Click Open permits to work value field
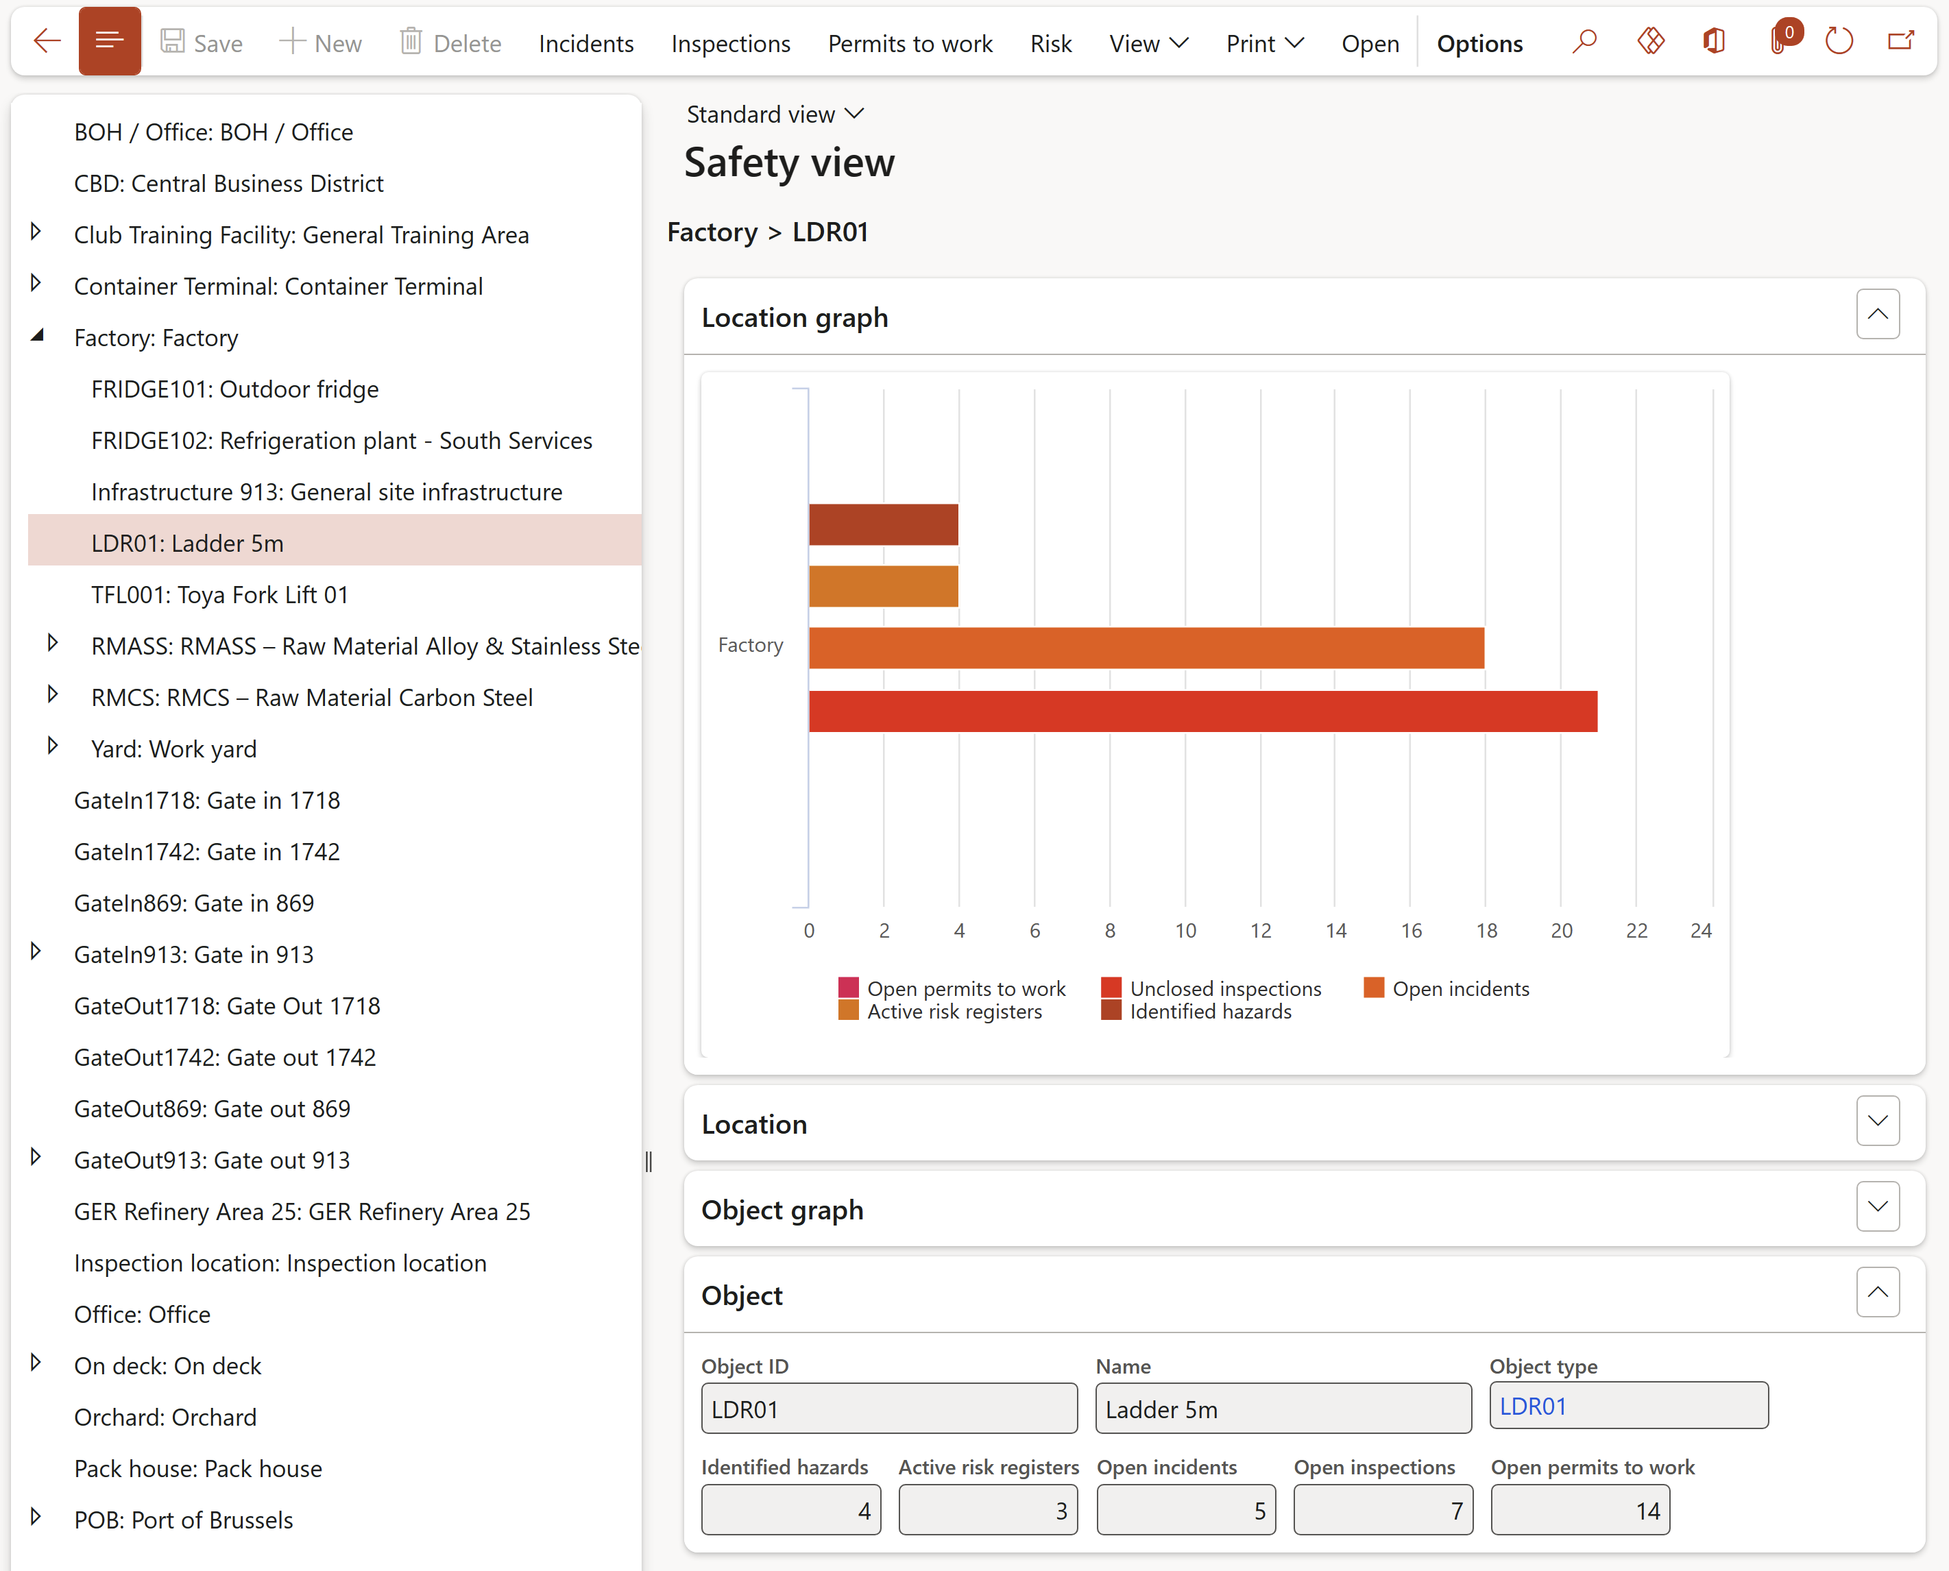1949x1571 pixels. pos(1579,1509)
